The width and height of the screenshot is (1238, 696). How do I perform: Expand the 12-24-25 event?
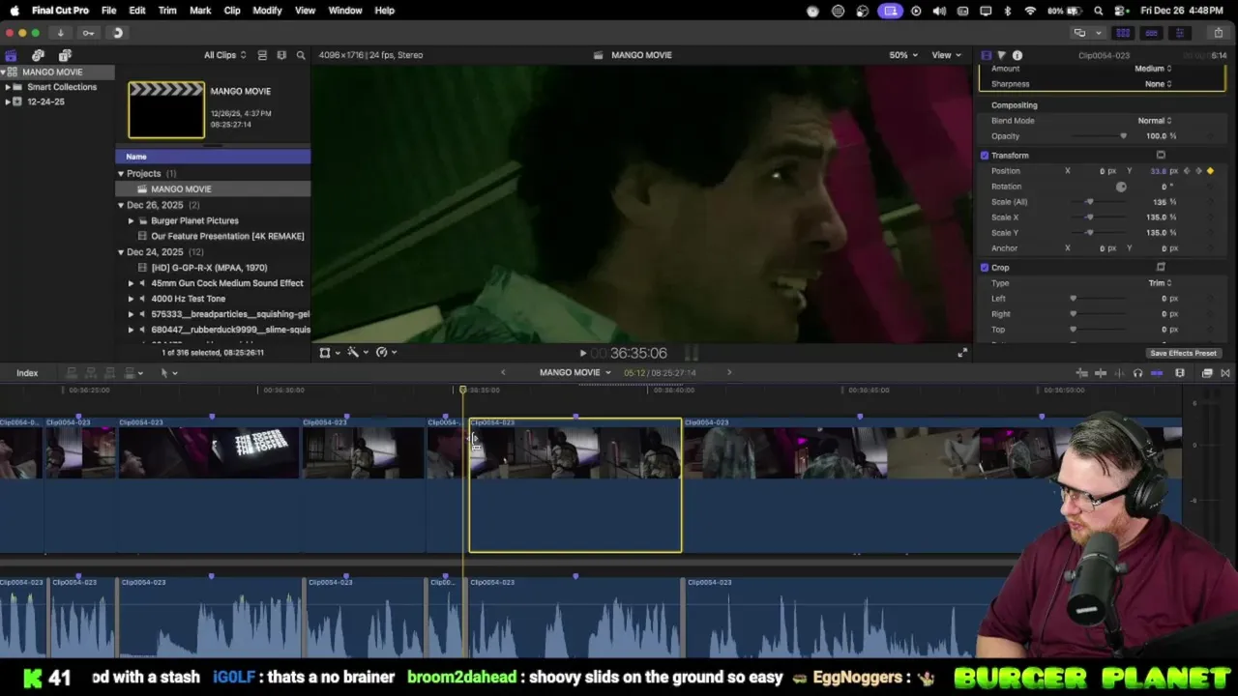tap(8, 101)
